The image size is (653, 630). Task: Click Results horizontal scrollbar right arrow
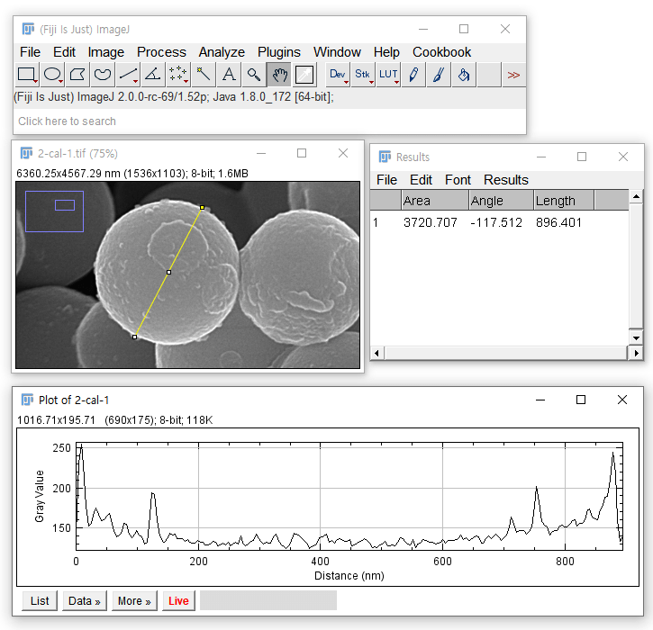coord(636,354)
